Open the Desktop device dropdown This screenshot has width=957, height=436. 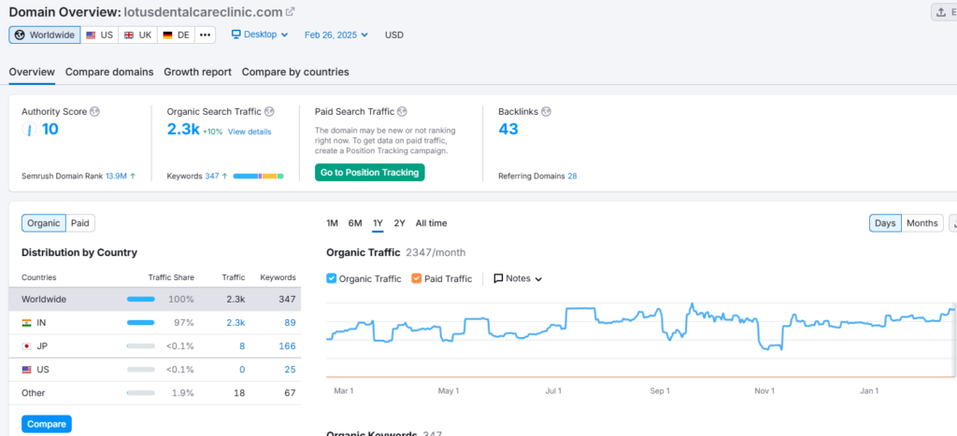(x=261, y=35)
